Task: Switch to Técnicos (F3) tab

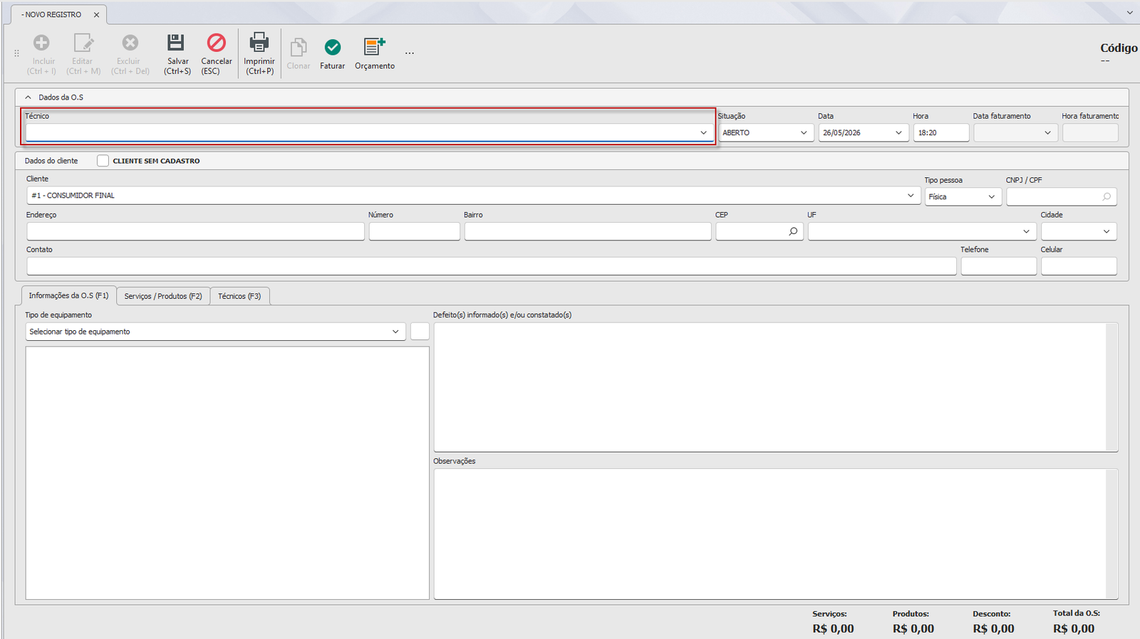Action: pyautogui.click(x=239, y=296)
